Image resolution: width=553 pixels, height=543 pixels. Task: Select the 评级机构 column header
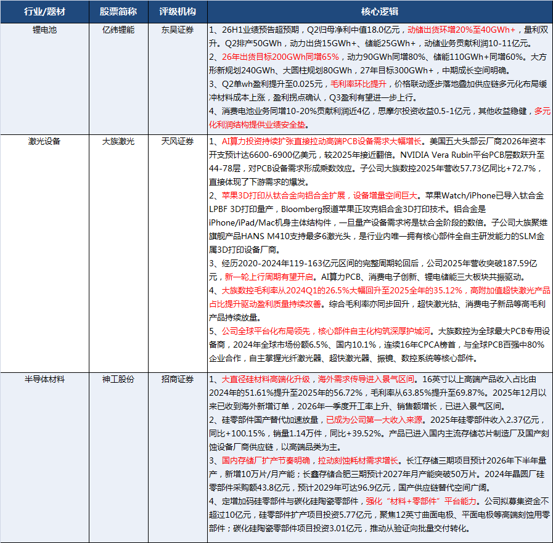click(178, 12)
